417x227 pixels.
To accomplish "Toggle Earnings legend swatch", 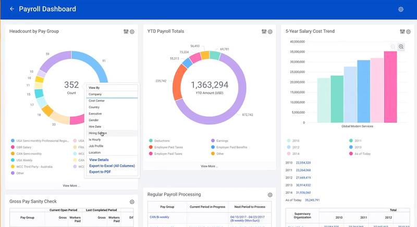I will click(x=213, y=141).
